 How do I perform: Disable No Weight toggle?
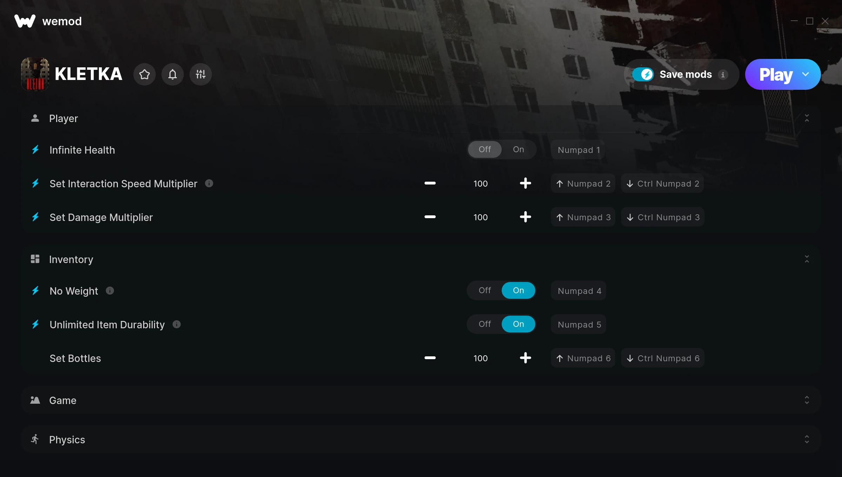click(x=485, y=290)
